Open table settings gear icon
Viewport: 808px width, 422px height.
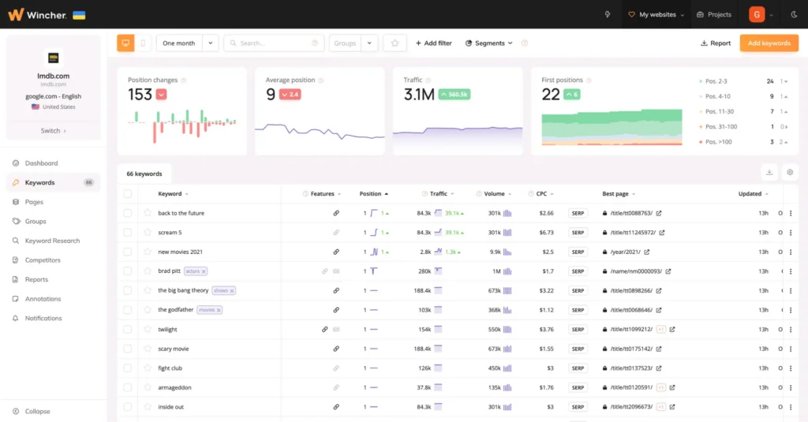790,173
